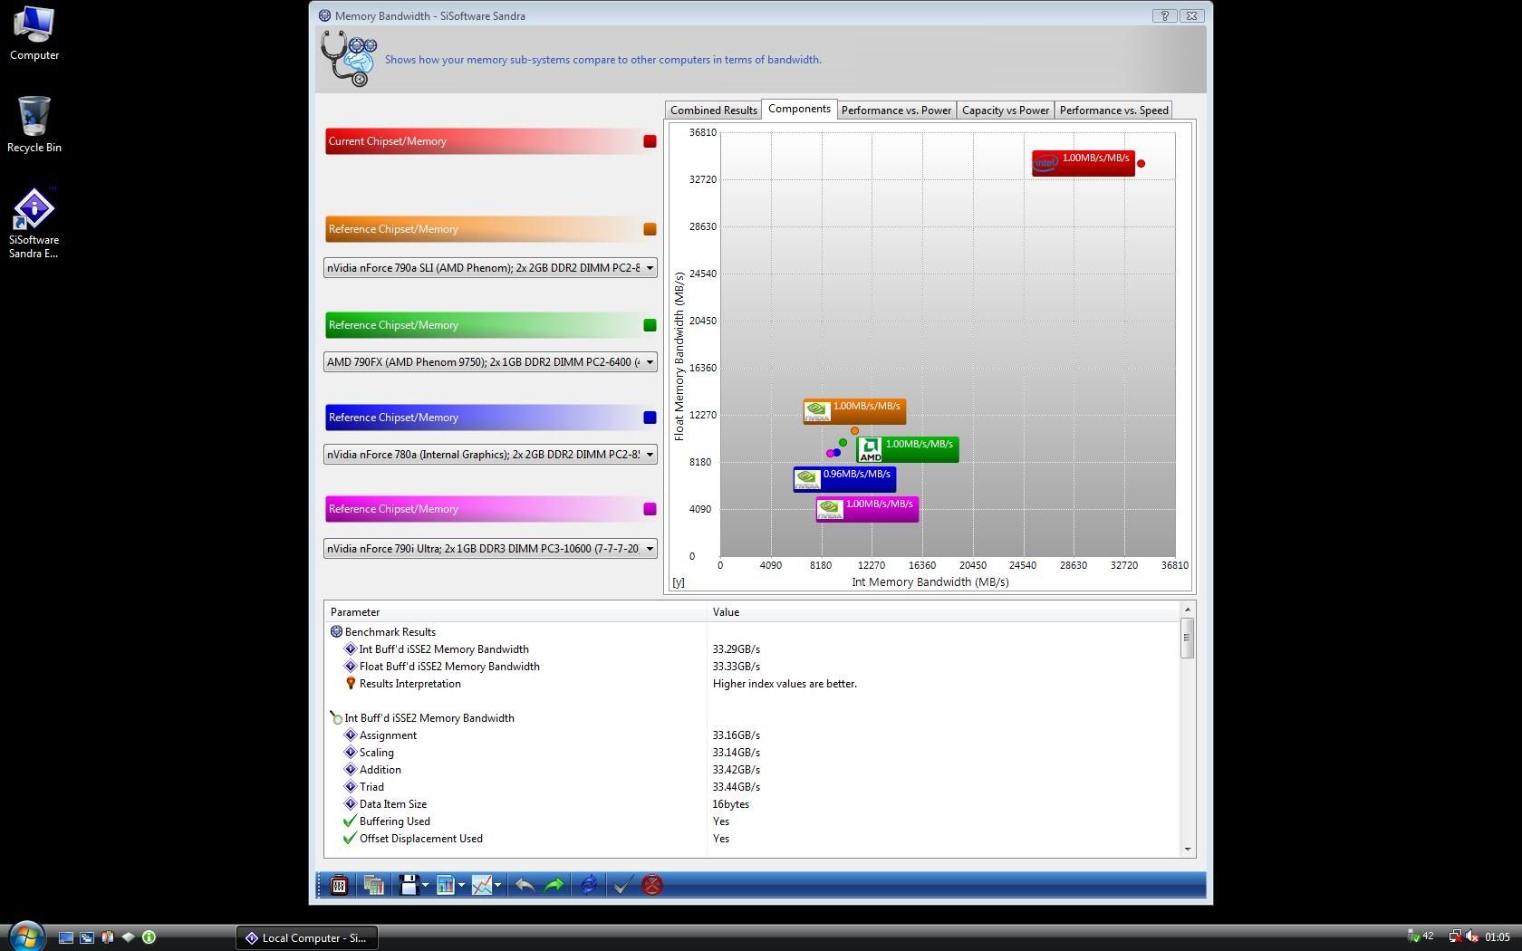Screen dimensions: 1522x951
Task: Open the nForce 790i Ultra DDR3 dropdown
Action: pos(490,549)
